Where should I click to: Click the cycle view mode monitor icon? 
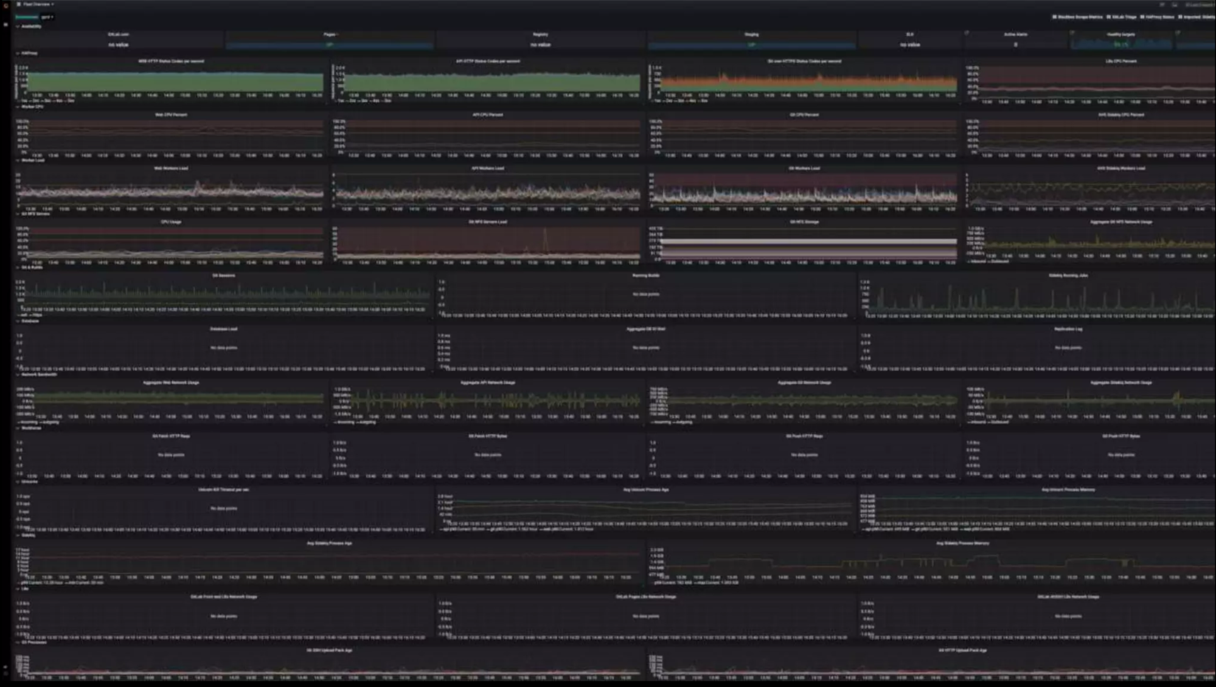click(x=1175, y=5)
